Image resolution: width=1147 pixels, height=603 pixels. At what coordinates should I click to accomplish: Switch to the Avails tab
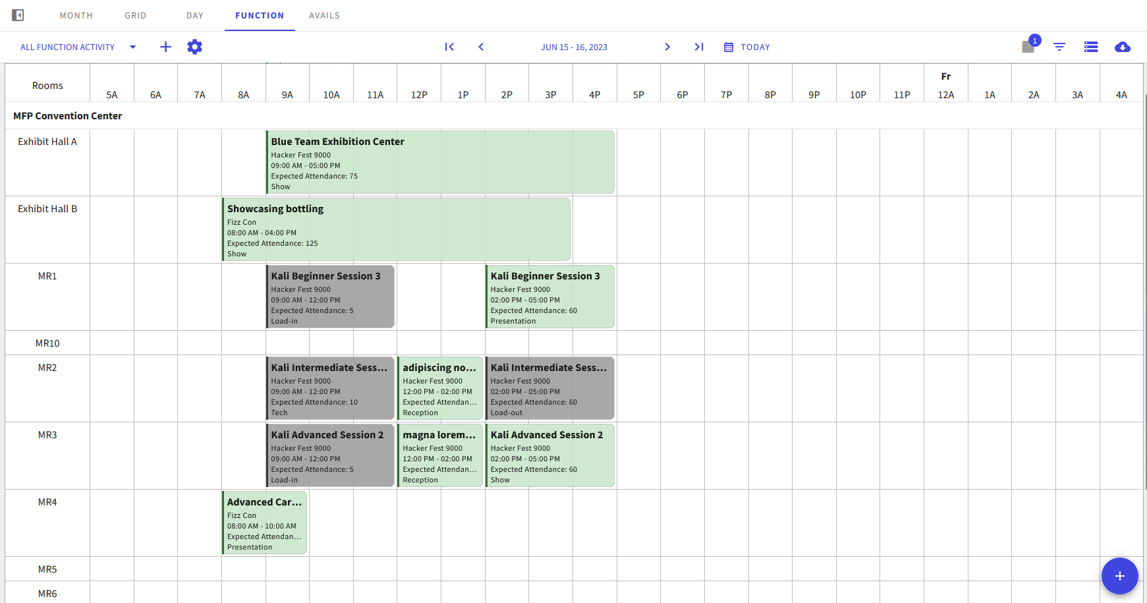[325, 15]
